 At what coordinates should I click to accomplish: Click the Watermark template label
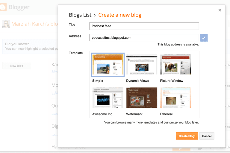[134, 114]
